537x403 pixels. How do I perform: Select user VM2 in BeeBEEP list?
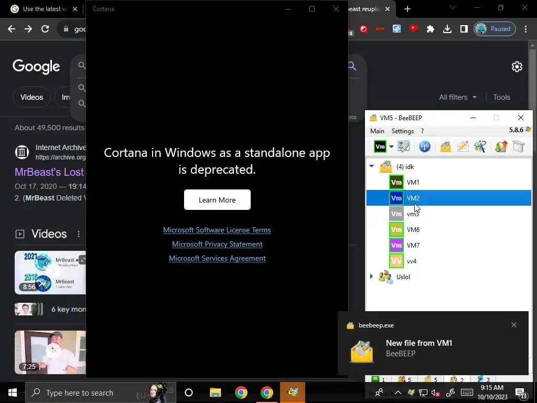click(449, 198)
